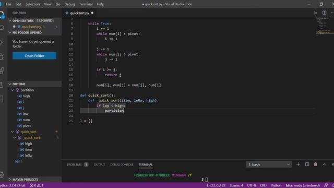Click line 20 def quick_sort in editor

click(x=98, y=95)
